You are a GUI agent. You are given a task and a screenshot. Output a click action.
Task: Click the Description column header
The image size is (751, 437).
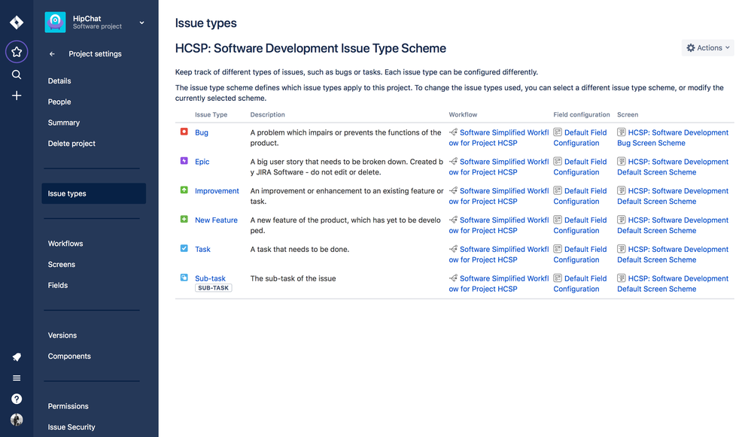click(x=267, y=115)
